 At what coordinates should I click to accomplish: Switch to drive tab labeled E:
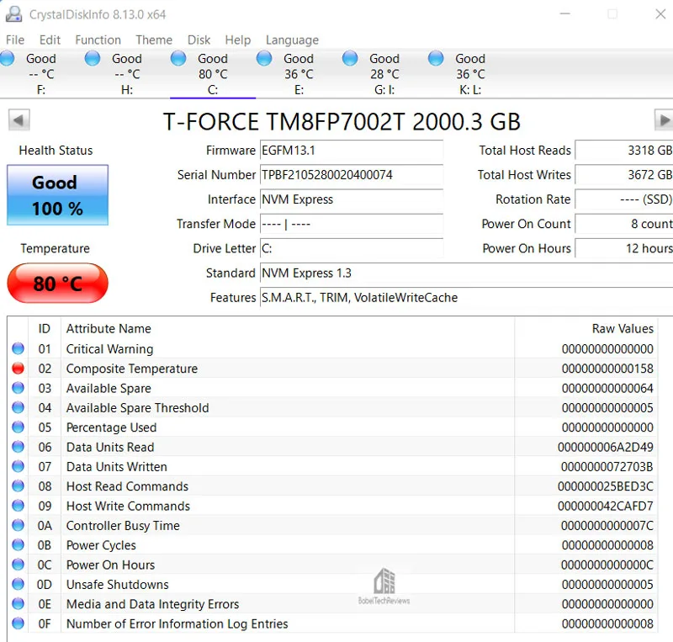(299, 74)
